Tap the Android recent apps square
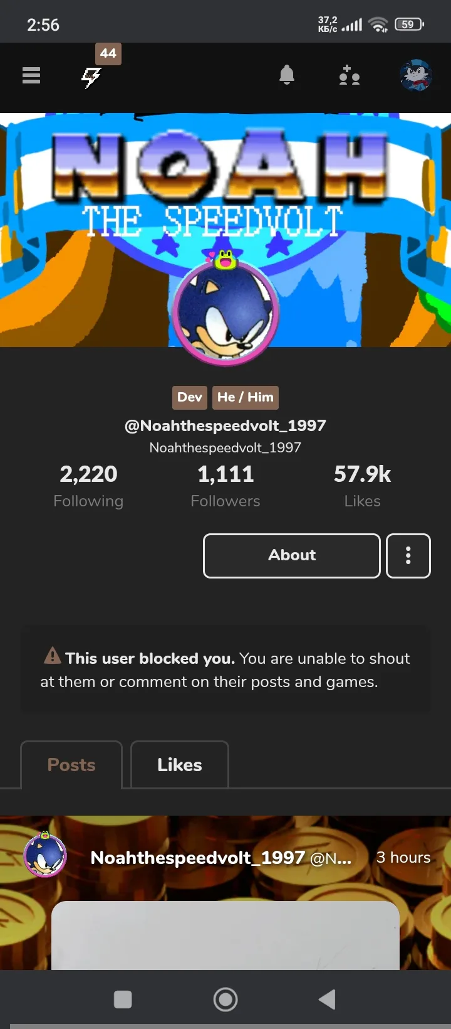451x1029 pixels. [x=123, y=999]
